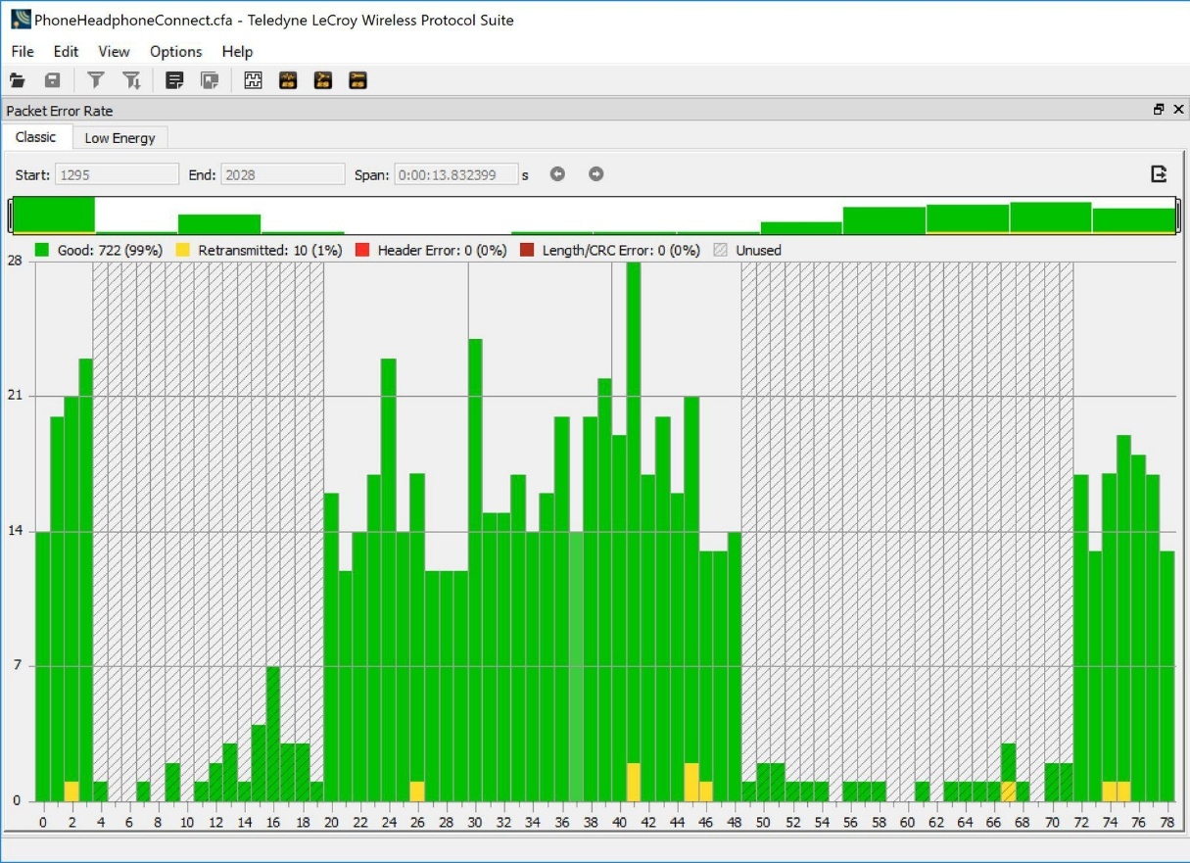This screenshot has width=1190, height=863.
Task: Click the yellow Retransmitted legend swatch
Action: 183,251
